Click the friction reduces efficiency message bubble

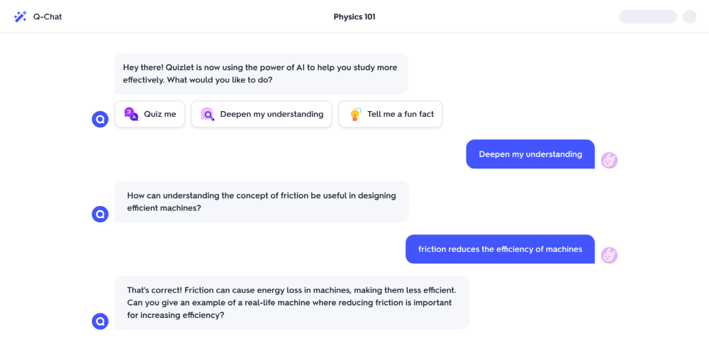tap(500, 248)
